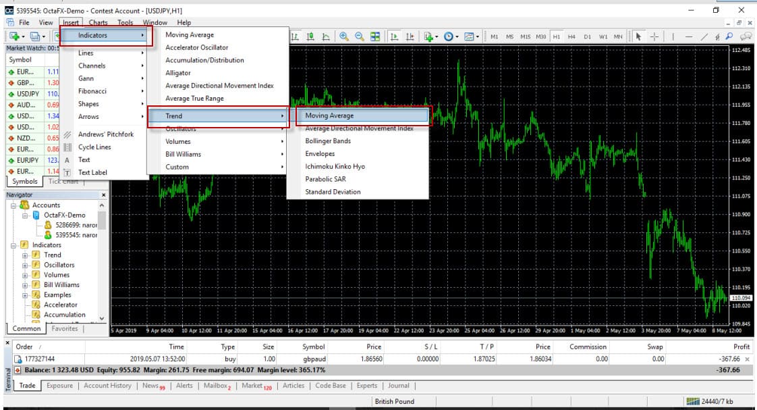Switch to Favorites tab in Navigator
Viewport: 757px width, 410px height.
click(65, 328)
